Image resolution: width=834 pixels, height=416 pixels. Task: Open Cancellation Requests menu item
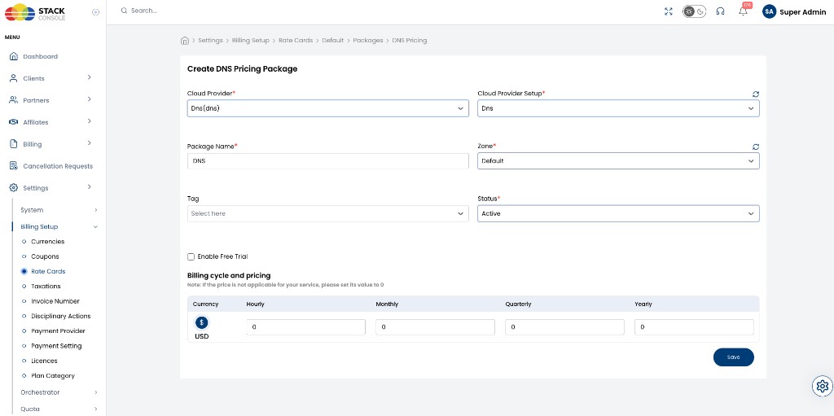58,166
